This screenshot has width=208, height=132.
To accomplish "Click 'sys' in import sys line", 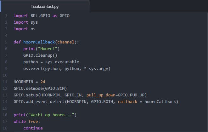I will click(x=34, y=22).
